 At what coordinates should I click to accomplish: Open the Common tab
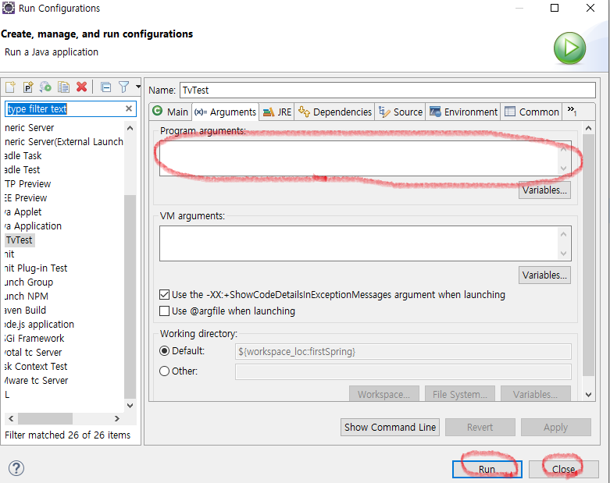coord(532,112)
